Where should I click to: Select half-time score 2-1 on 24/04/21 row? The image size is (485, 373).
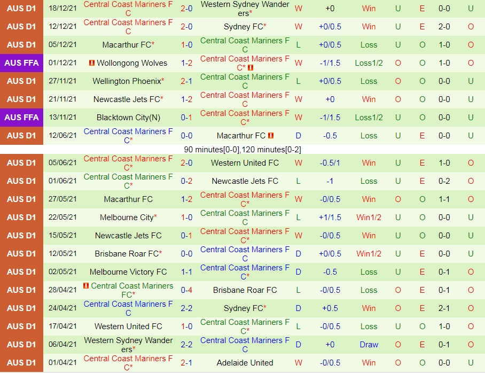pyautogui.click(x=444, y=308)
